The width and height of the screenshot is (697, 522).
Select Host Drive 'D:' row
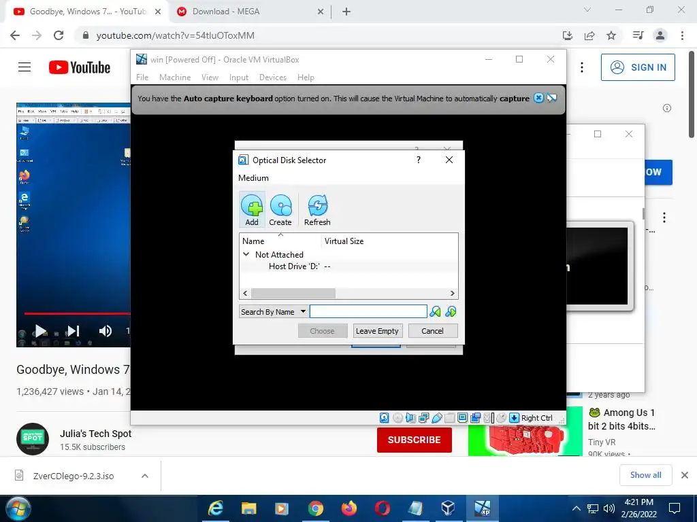(348, 266)
